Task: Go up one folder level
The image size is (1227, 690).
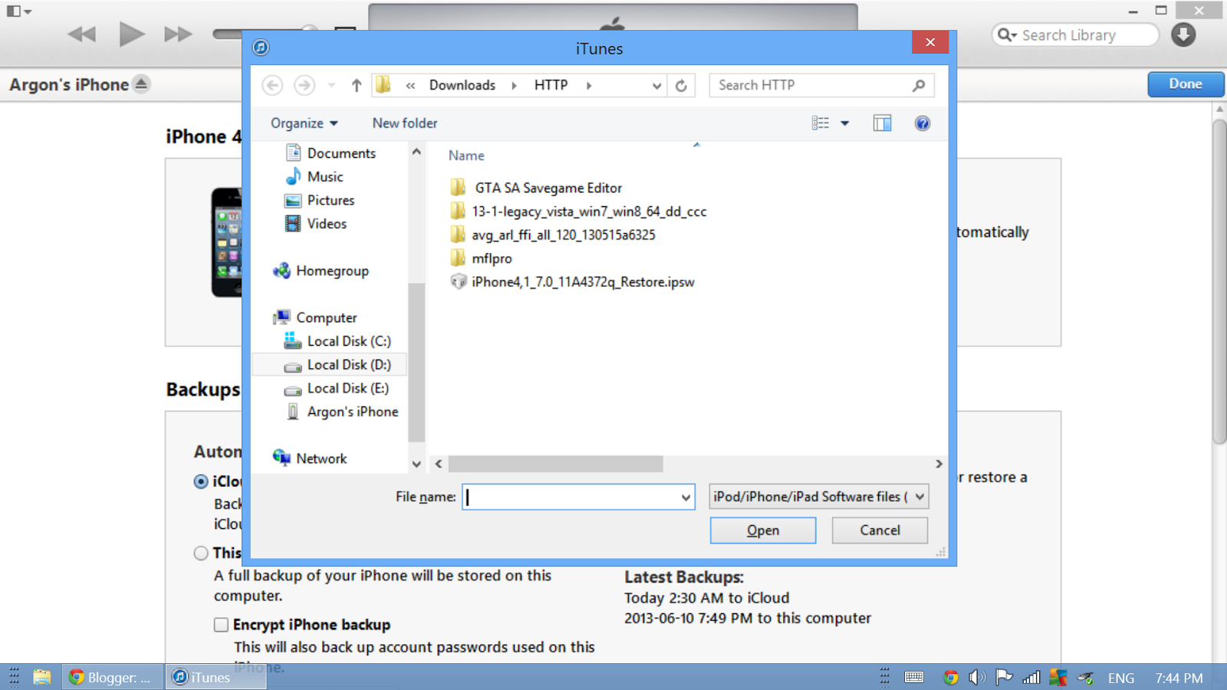Action: click(357, 85)
